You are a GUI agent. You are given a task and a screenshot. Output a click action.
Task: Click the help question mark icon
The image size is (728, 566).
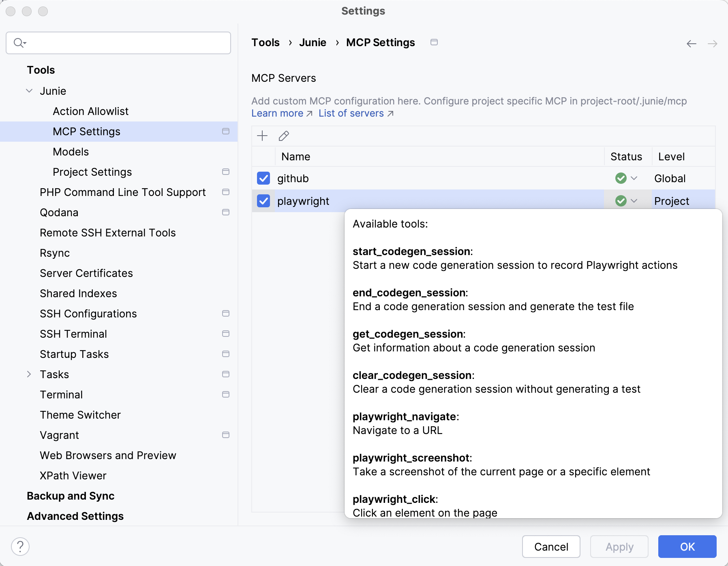click(x=20, y=547)
